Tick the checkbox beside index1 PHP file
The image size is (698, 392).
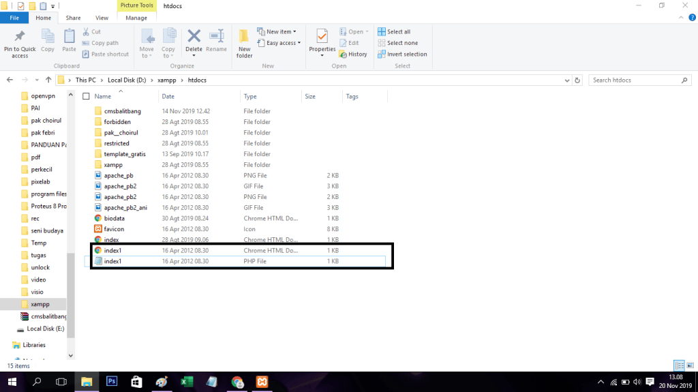(x=87, y=262)
